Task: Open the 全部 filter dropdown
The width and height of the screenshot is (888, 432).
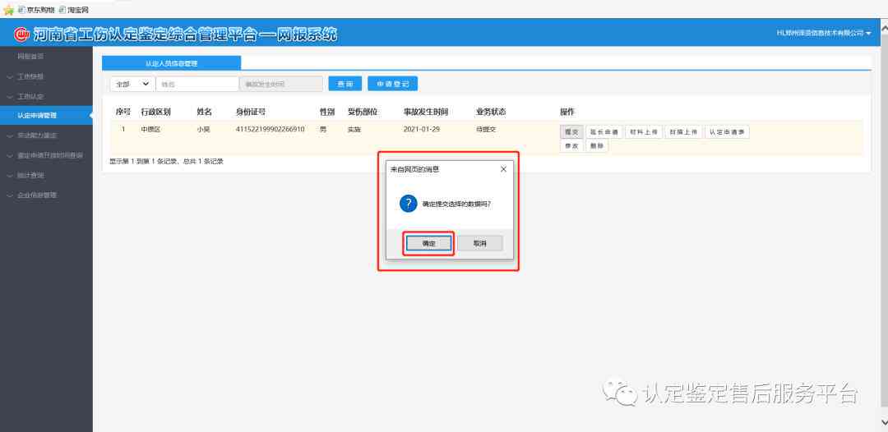Action: click(132, 84)
